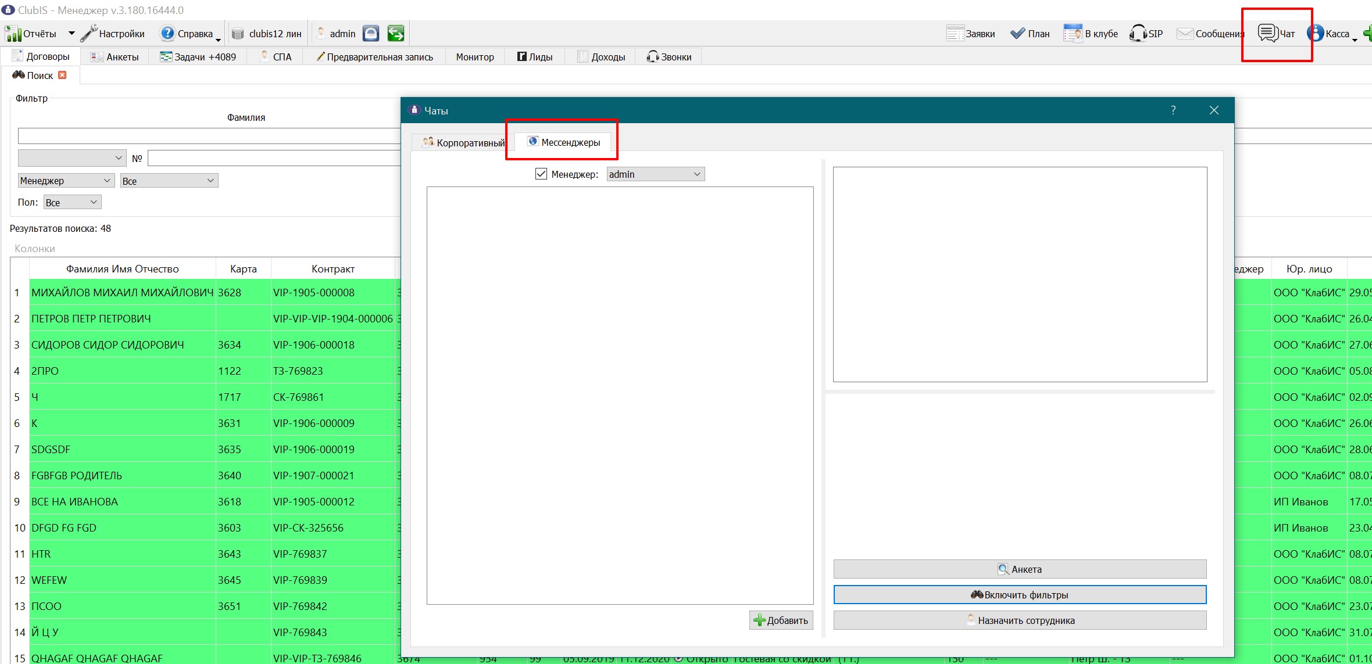The width and height of the screenshot is (1372, 664).
Task: Open the Лиды tab
Action: [535, 56]
